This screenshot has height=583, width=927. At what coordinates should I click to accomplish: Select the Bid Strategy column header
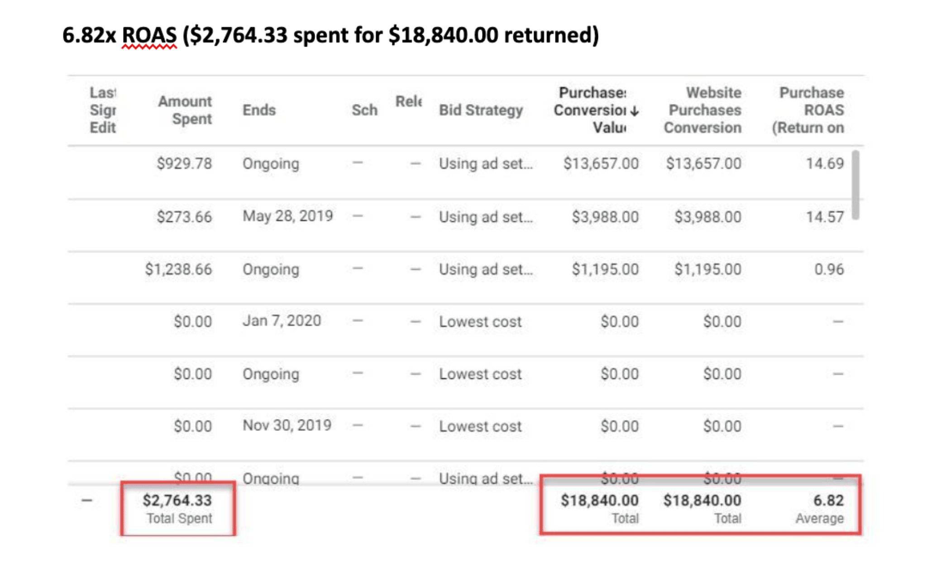(481, 110)
